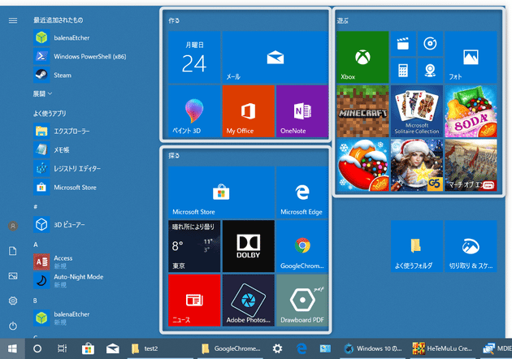The image size is (512, 359).
Task: Open the Adobe Photoshop Express tile
Action: click(x=249, y=301)
